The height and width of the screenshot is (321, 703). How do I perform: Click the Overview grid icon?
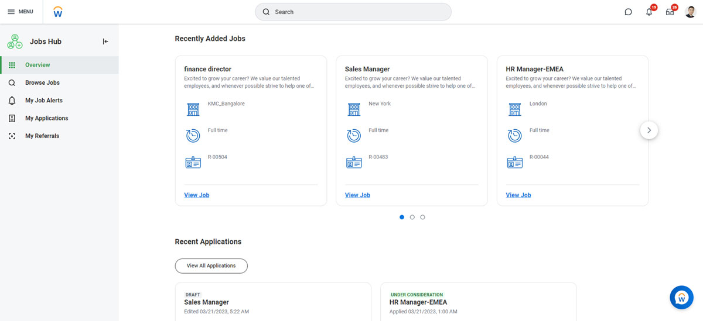point(12,65)
